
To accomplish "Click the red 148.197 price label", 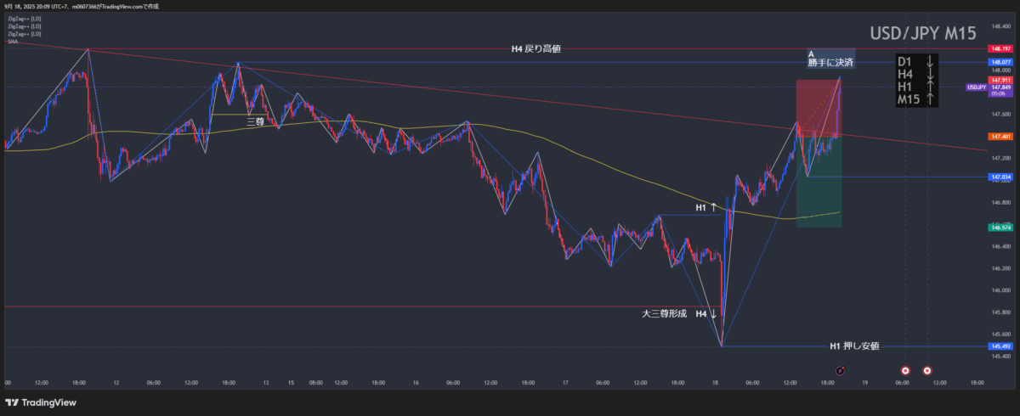I will click(x=999, y=49).
